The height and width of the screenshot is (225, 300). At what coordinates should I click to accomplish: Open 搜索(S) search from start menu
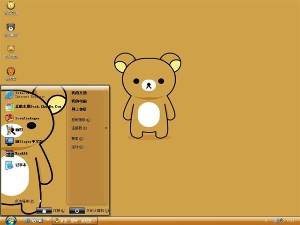[77, 139]
